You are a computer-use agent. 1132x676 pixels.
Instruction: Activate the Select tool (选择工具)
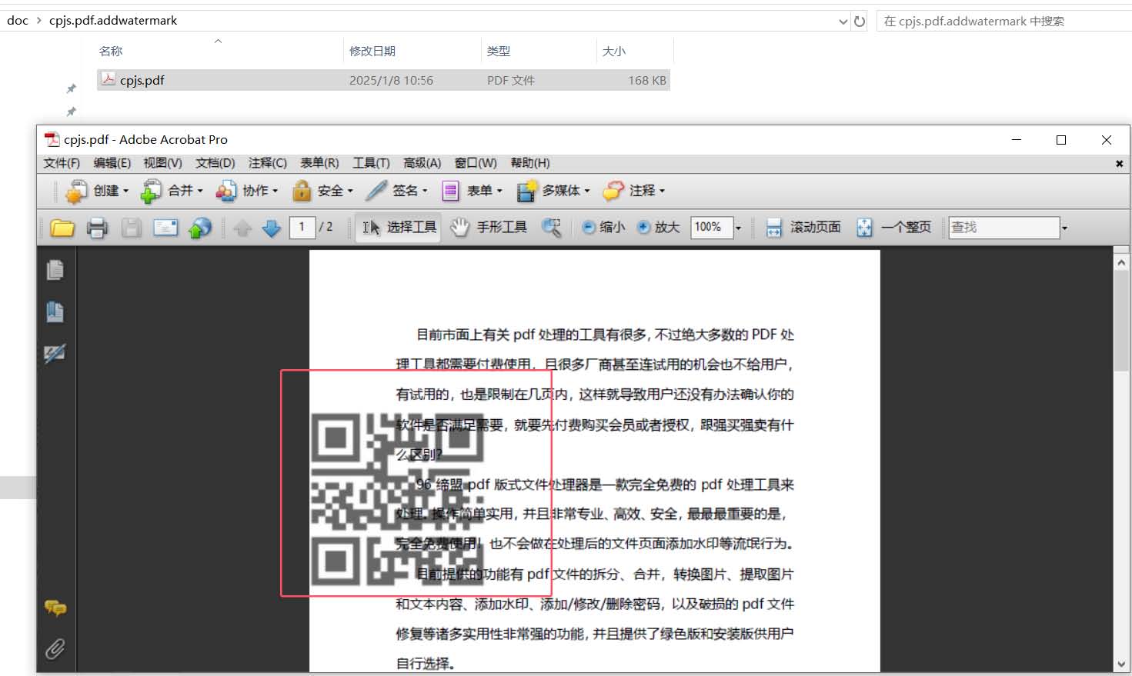[x=399, y=227]
